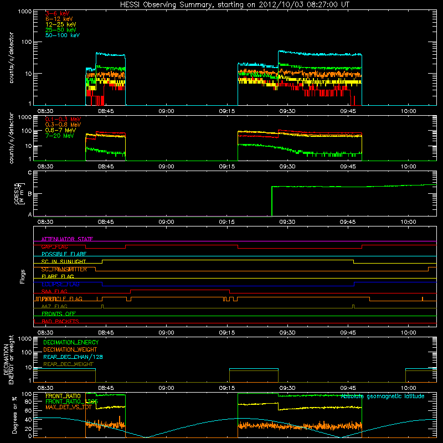Click the 100 tick label of MeV panel

click(x=27, y=131)
